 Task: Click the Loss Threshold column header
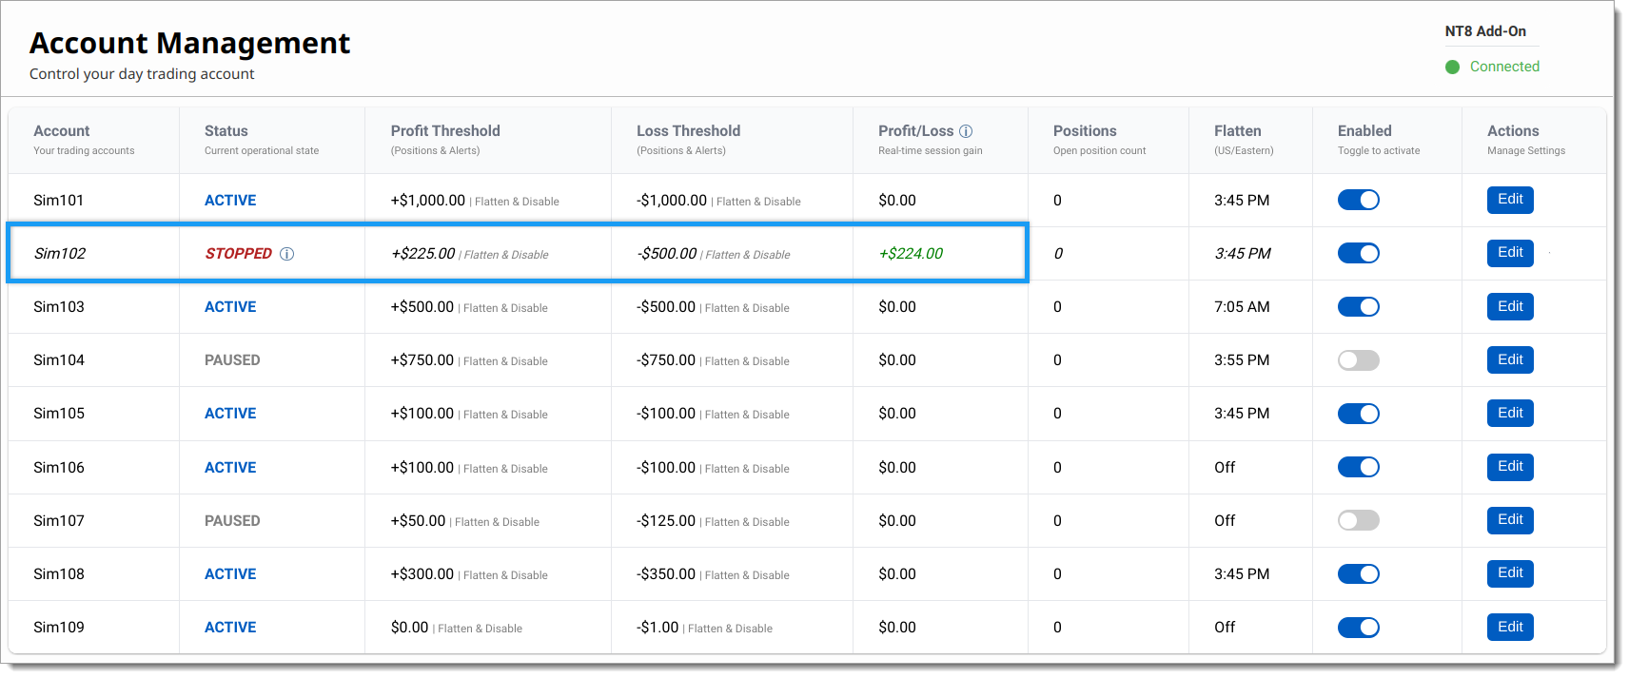688,131
